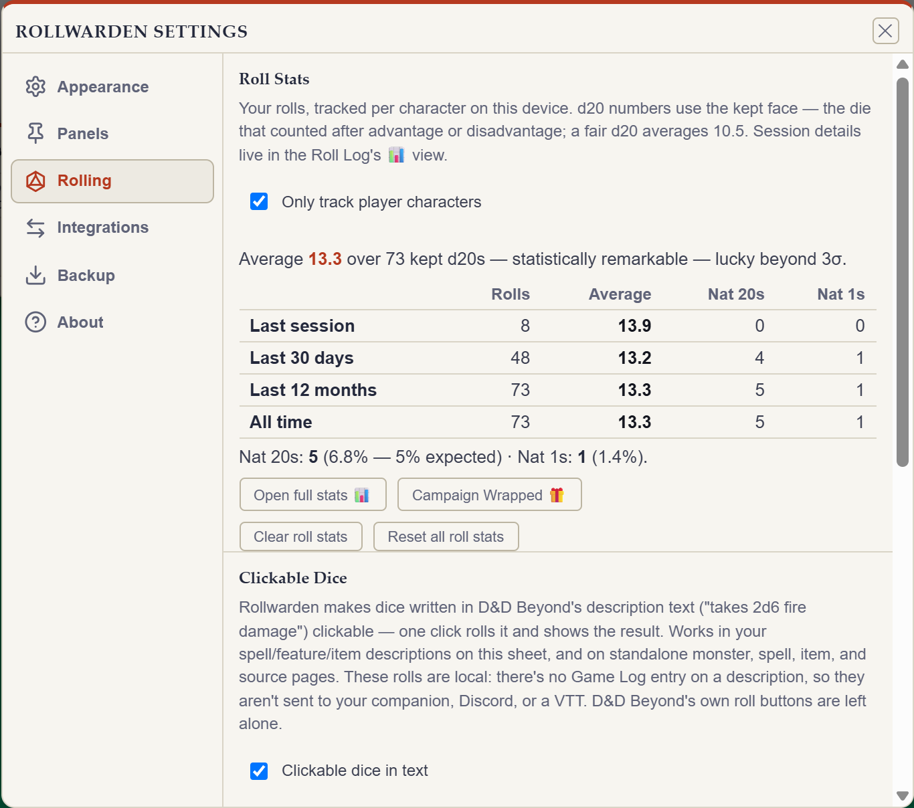Click the Nat 20s summary line below the table
Viewport: 914px width, 808px height.
pyautogui.click(x=443, y=457)
